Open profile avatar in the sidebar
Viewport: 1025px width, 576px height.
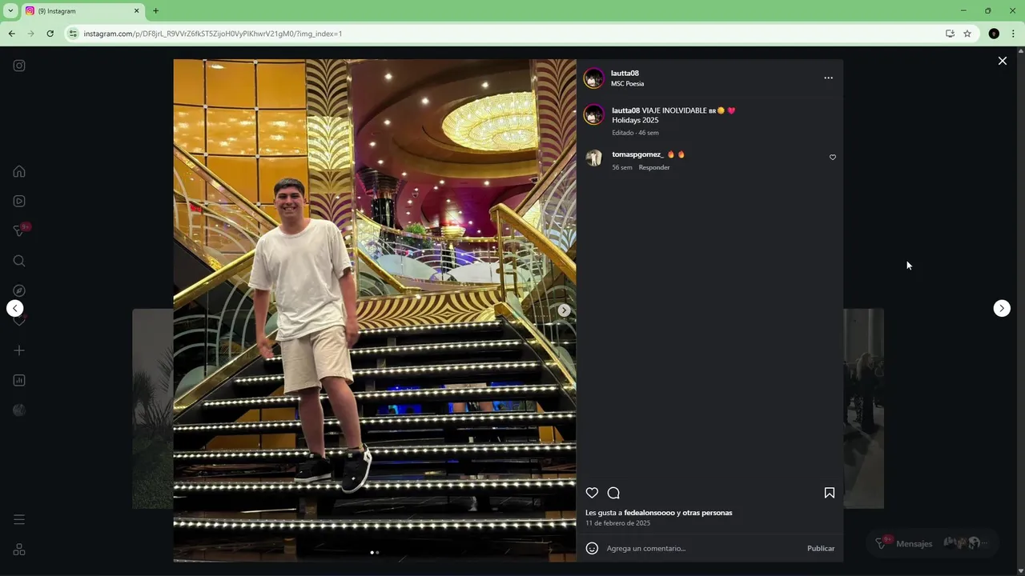point(19,410)
